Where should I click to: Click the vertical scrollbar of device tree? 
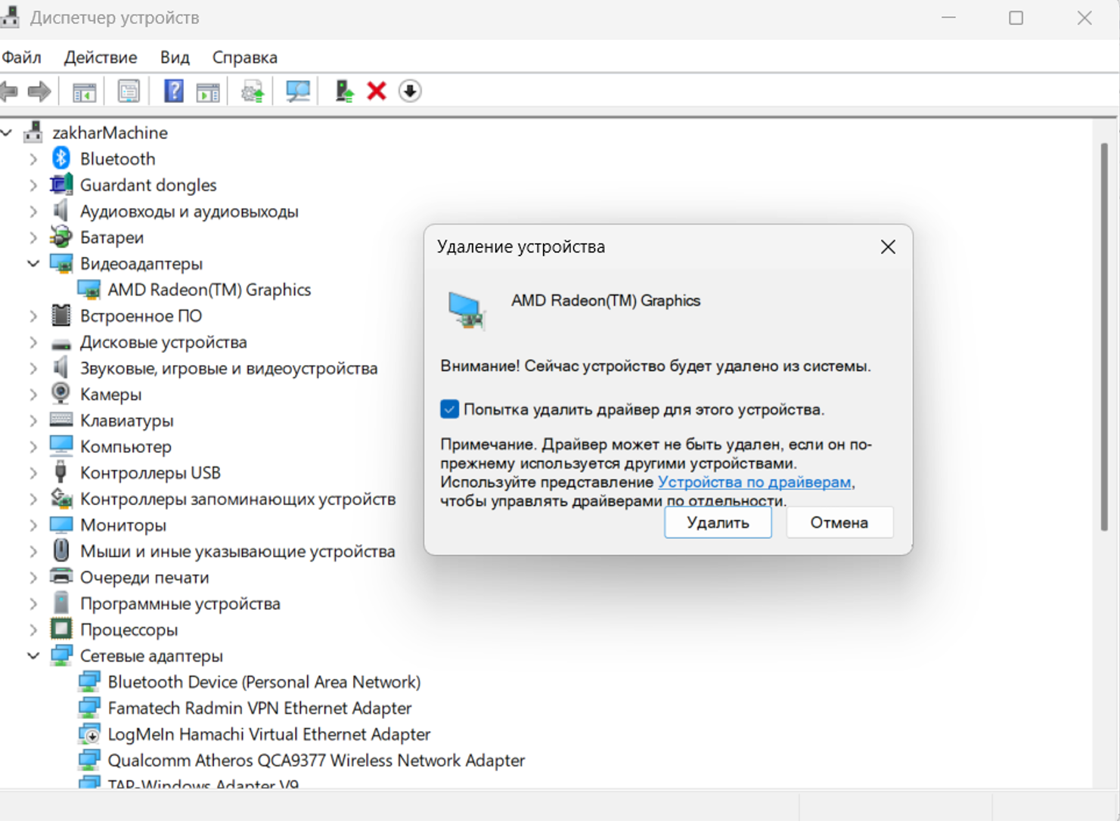(x=1104, y=340)
